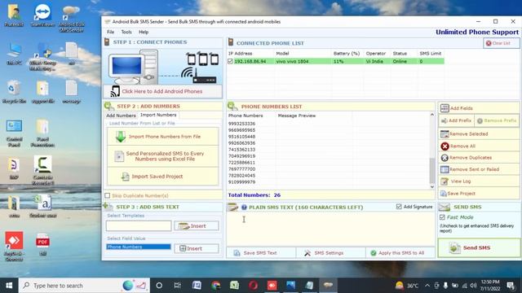This screenshot has height=293, width=522.
Task: Click the taskbar search box
Action: pos(84,286)
